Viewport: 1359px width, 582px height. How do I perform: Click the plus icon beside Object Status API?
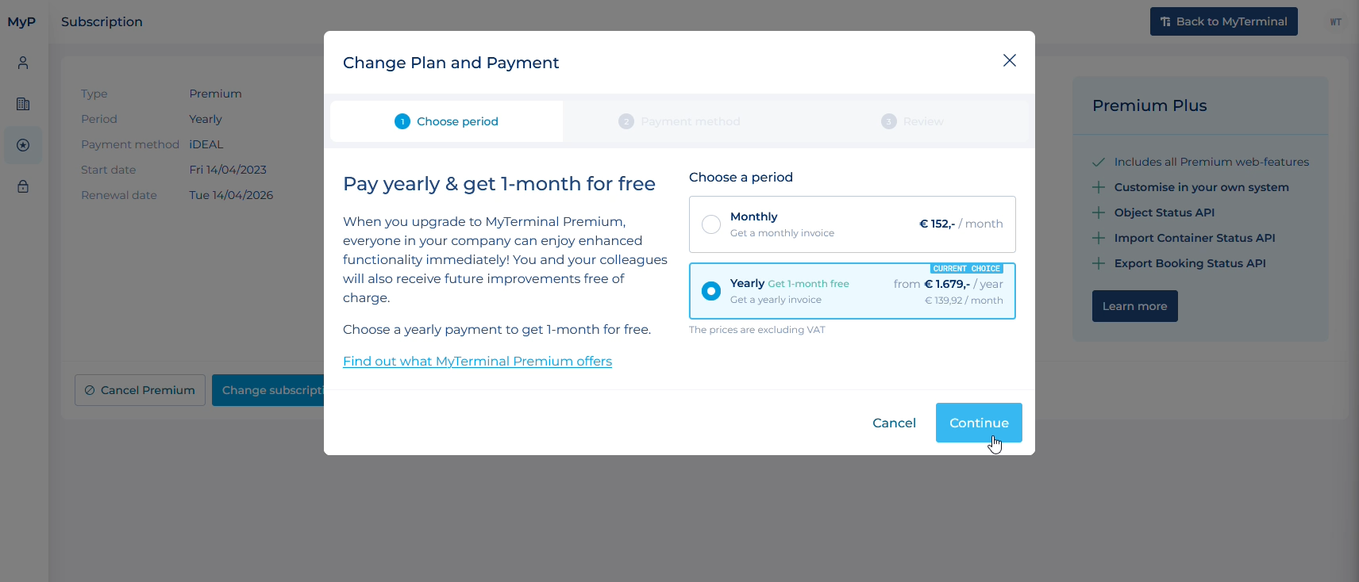(1099, 213)
